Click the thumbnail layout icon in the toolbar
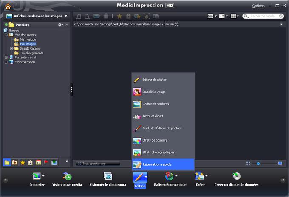289x197 pixels. 210,16
